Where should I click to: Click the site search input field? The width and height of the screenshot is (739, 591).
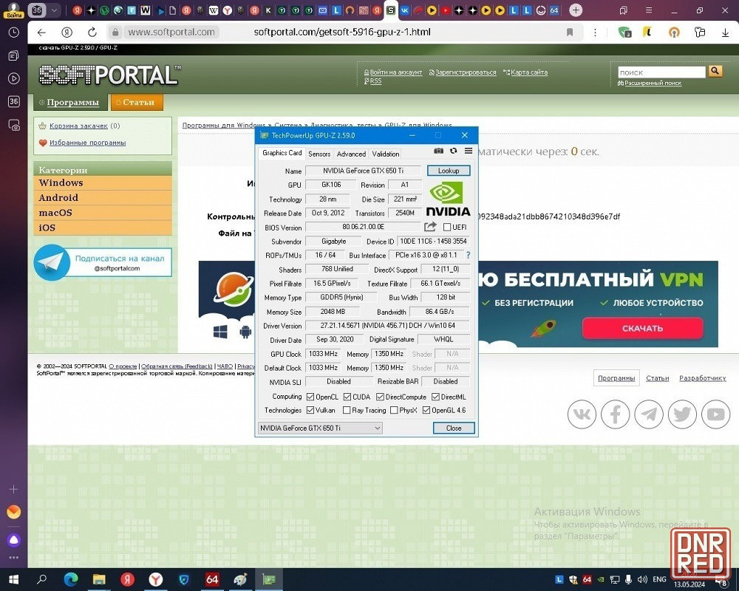[x=661, y=72]
